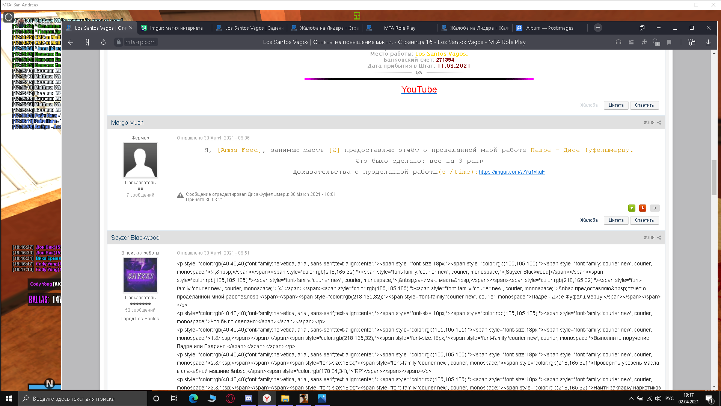Click the share icon next to #308

click(x=659, y=123)
